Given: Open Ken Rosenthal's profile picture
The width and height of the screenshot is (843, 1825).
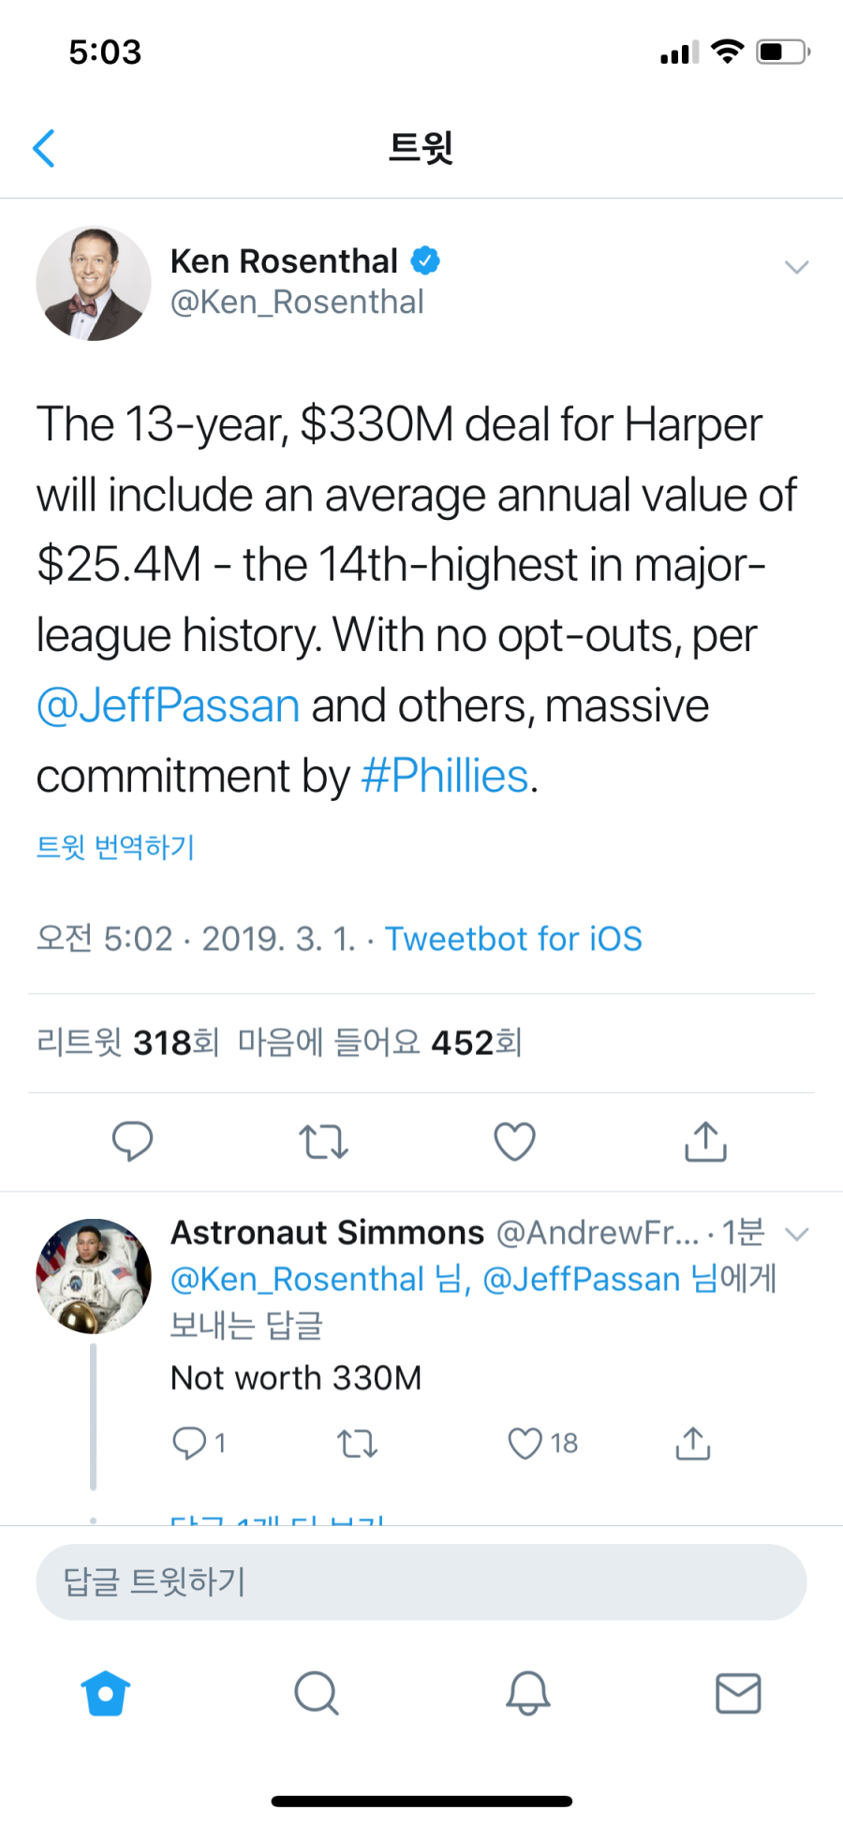Looking at the screenshot, I should pyautogui.click(x=94, y=283).
